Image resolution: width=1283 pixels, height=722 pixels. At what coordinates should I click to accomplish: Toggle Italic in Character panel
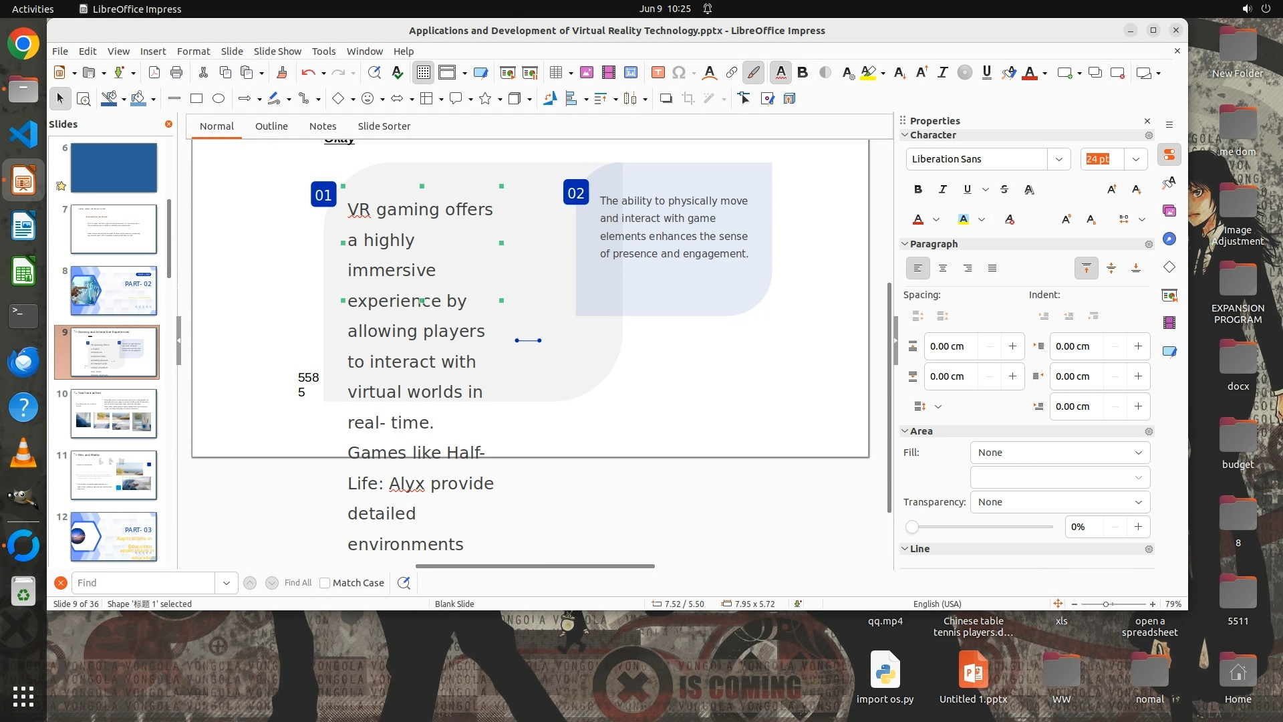click(943, 190)
